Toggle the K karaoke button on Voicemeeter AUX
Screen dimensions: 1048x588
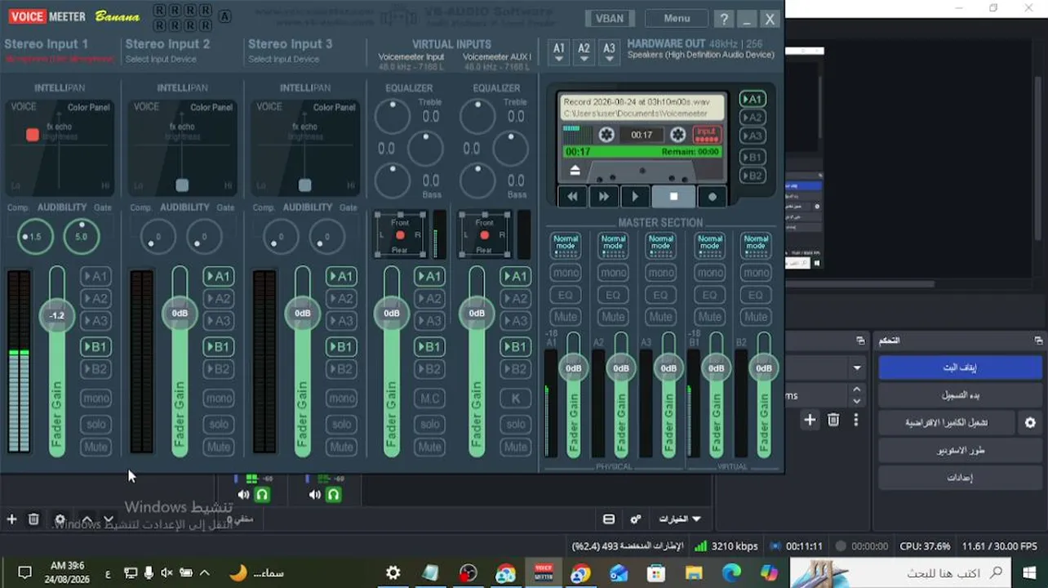click(x=516, y=399)
